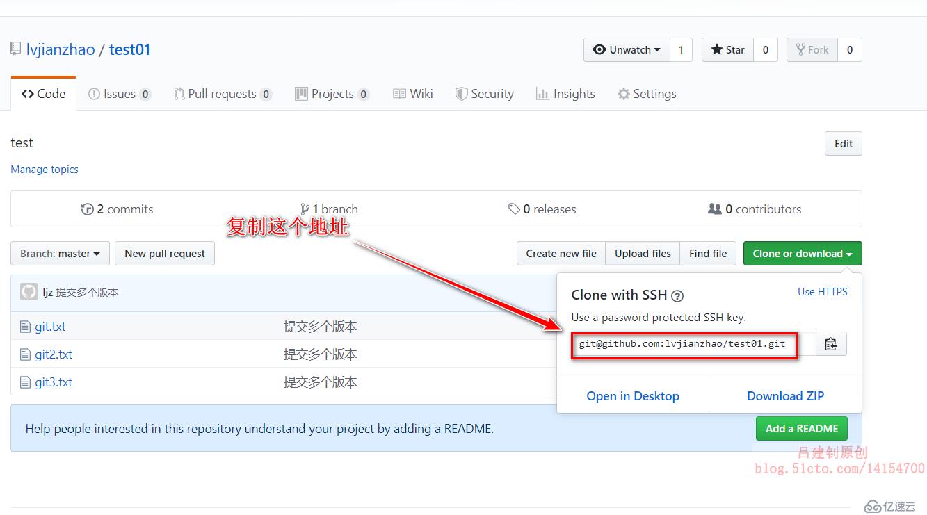
Task: Switch to the Pull requests tab
Action: [x=223, y=94]
